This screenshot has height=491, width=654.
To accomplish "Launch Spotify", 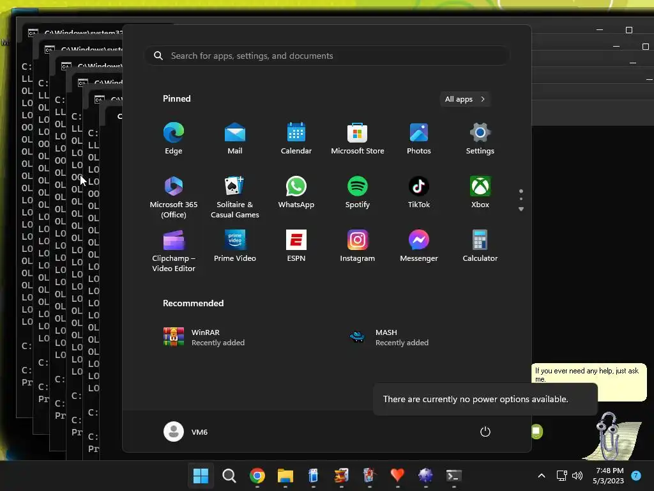I will (358, 192).
